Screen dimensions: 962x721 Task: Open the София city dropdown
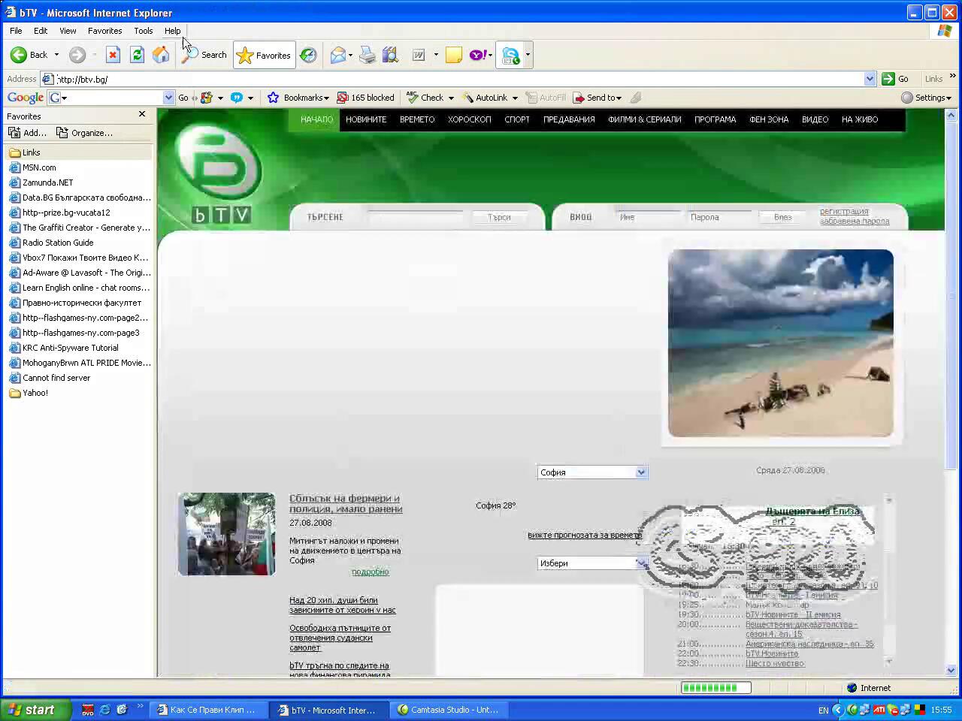pyautogui.click(x=592, y=472)
